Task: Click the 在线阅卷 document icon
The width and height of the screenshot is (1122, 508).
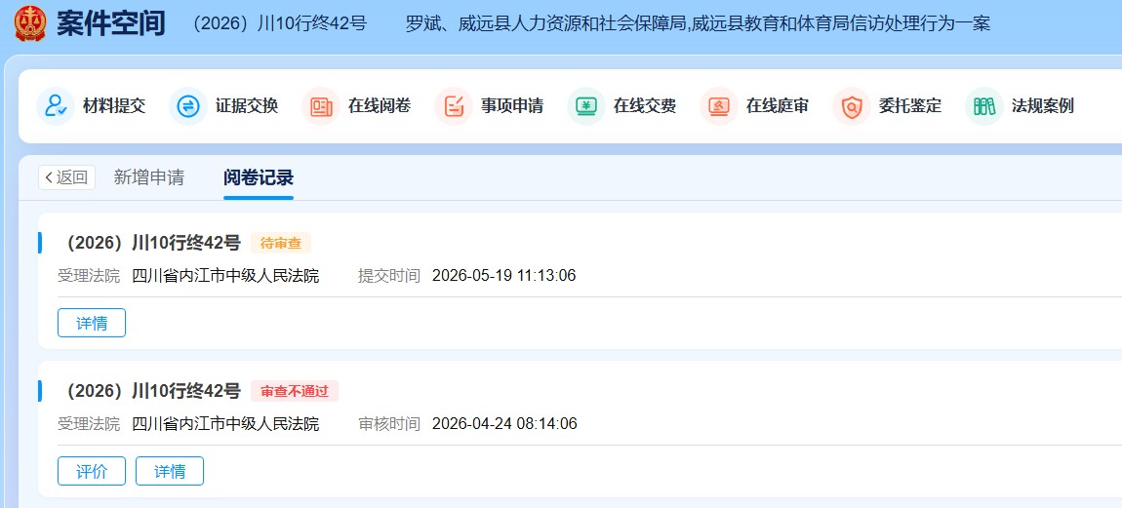Action: 321,106
